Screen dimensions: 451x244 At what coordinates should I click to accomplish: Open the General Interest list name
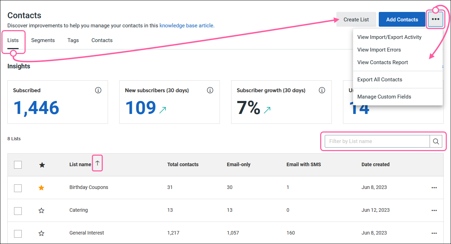pos(87,233)
